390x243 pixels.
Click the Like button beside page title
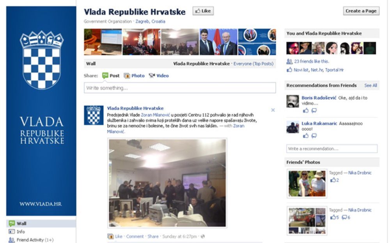pyautogui.click(x=203, y=11)
